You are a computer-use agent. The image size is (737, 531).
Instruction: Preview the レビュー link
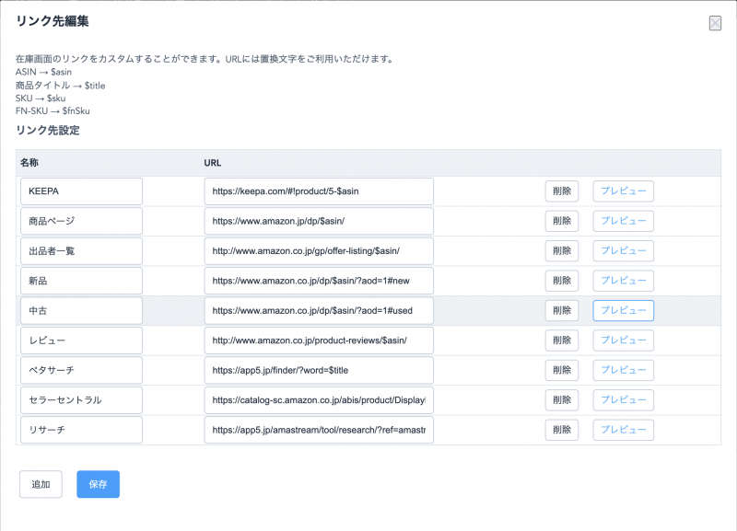[x=624, y=341]
